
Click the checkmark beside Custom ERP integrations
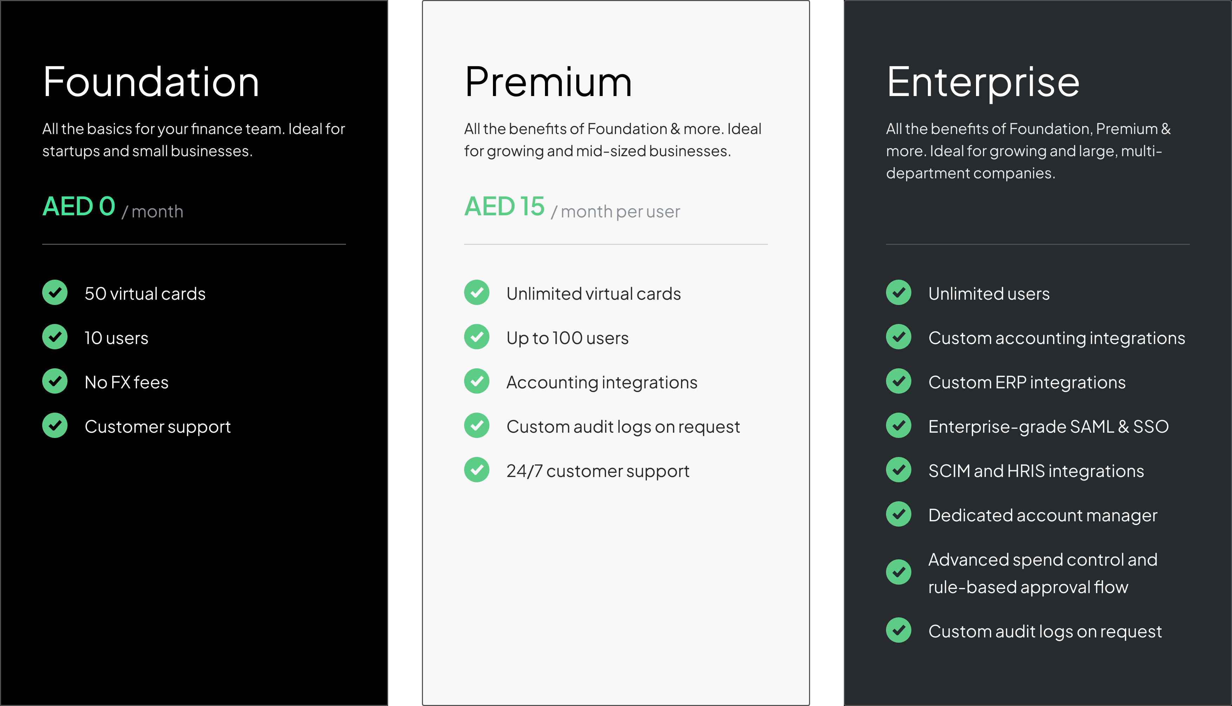899,381
